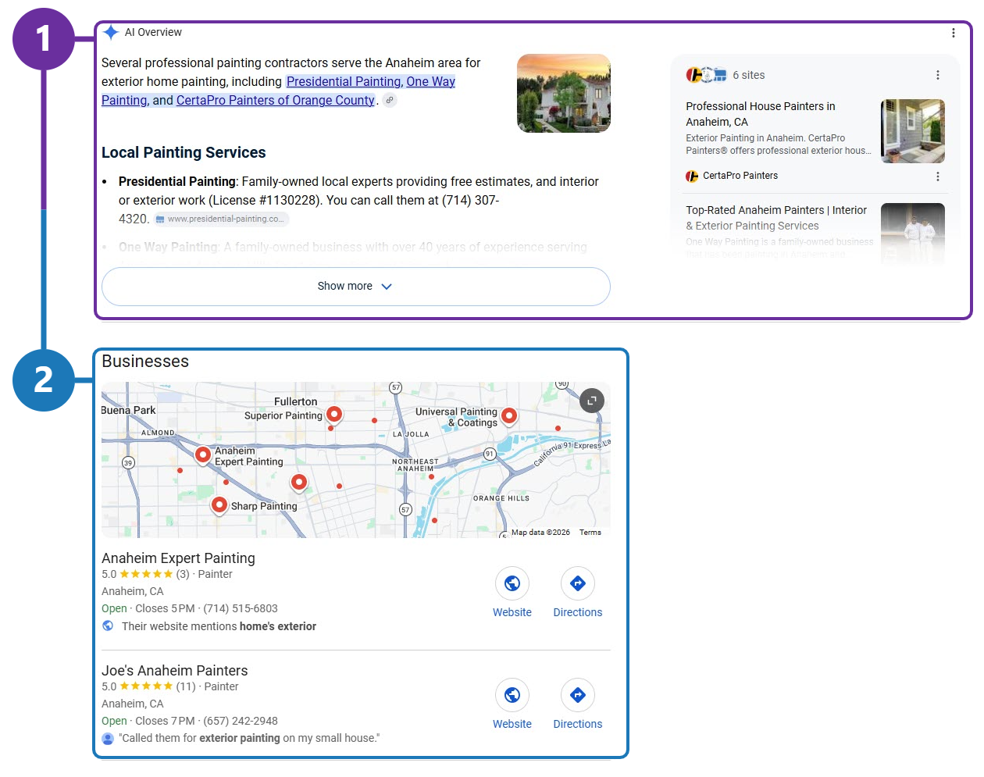Image resolution: width=984 pixels, height=777 pixels.
Task: Expand AI Overview with Show more
Action: tap(355, 287)
